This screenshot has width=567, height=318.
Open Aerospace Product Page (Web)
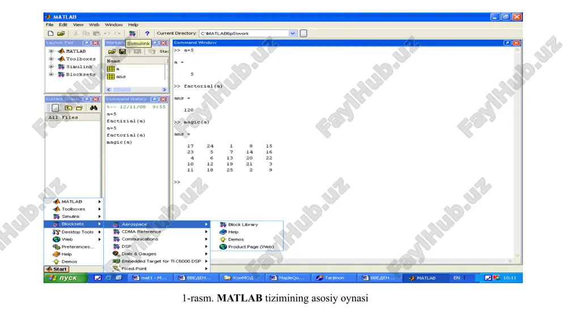tap(247, 247)
